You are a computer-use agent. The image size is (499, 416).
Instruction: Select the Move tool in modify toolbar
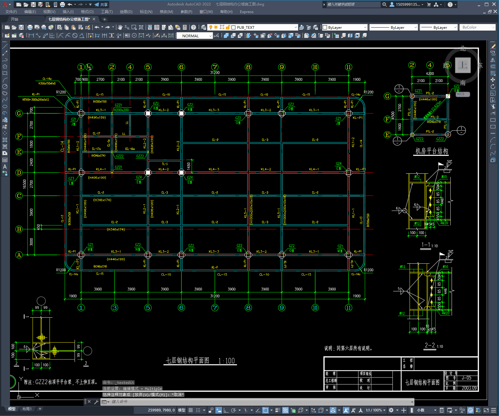493,80
